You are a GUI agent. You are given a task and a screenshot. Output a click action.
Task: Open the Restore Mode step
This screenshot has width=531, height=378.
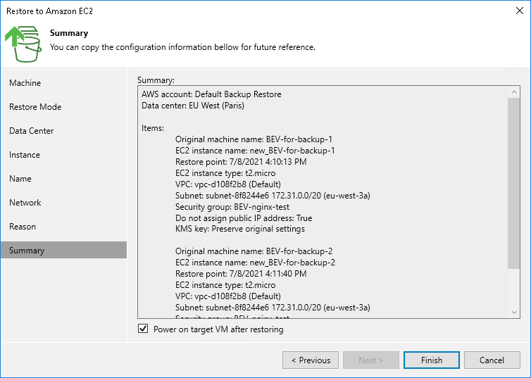tap(35, 107)
